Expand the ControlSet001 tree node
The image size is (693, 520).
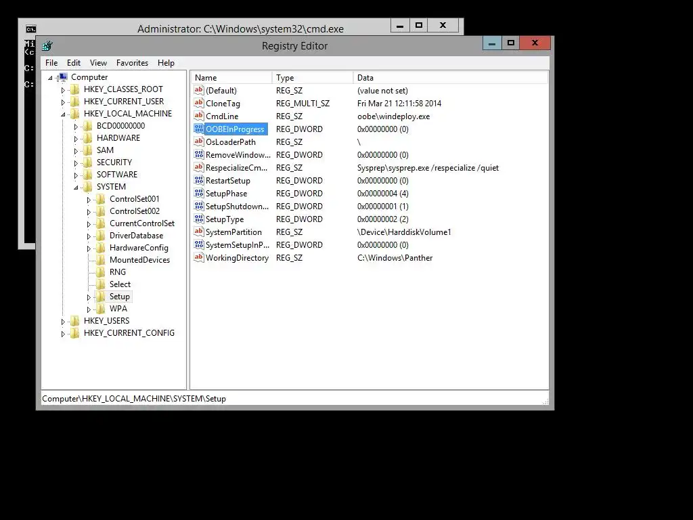click(x=89, y=200)
